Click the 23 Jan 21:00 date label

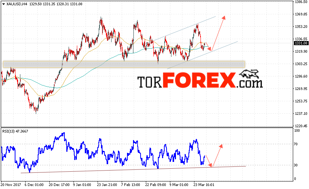[107, 185]
